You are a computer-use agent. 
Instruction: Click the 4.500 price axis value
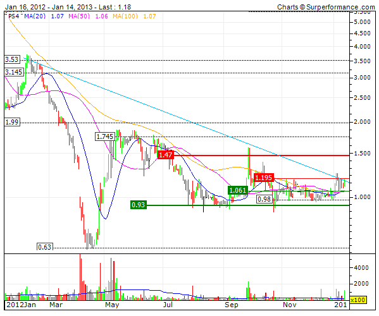coord(362,33)
